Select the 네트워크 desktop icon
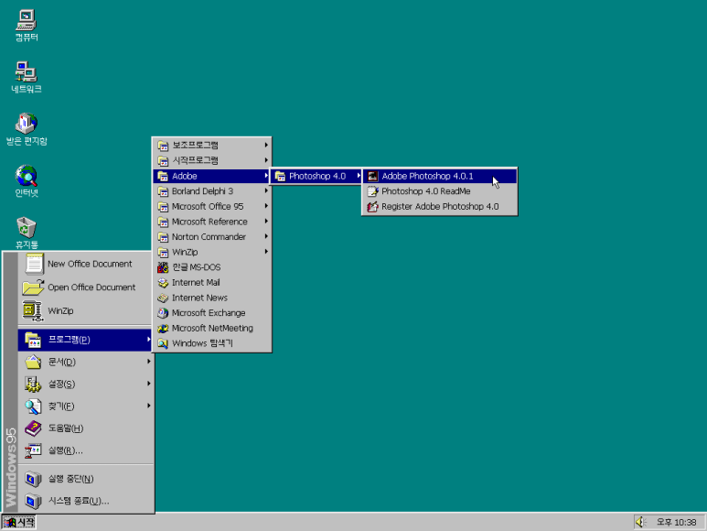This screenshot has height=531, width=707. (27, 77)
